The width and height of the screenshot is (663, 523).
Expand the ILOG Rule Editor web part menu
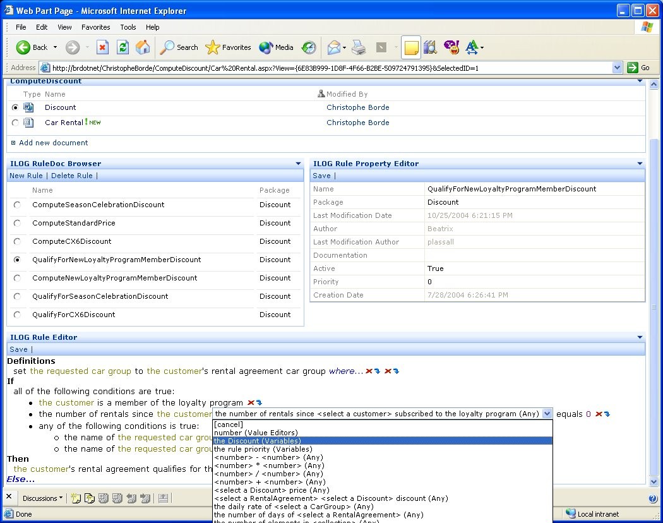640,337
